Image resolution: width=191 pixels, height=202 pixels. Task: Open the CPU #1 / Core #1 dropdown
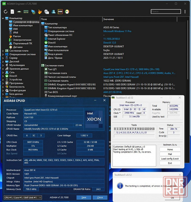[x=23, y=197]
